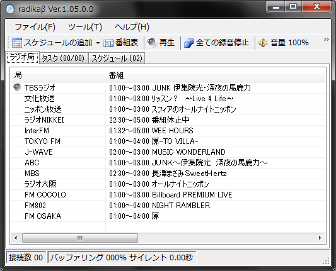The height and width of the screenshot is (271, 336).
Task: Switch to the タスク (00/00) tab
Action: (x=64, y=58)
